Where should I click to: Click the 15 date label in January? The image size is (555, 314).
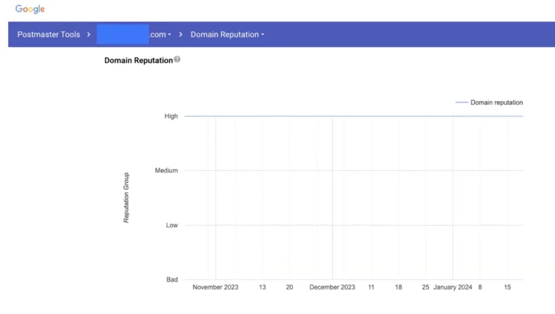tap(507, 287)
